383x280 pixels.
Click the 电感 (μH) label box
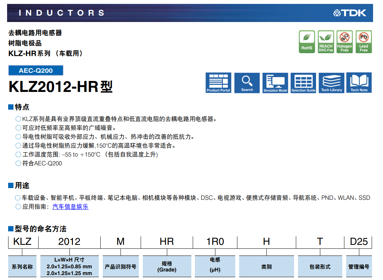[215, 267]
